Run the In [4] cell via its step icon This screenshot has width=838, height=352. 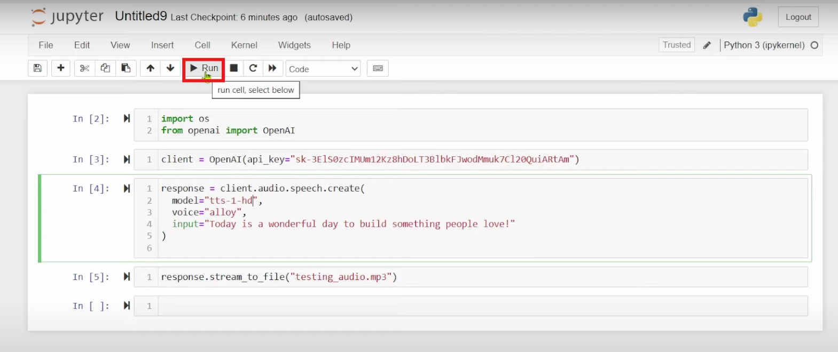coord(127,188)
